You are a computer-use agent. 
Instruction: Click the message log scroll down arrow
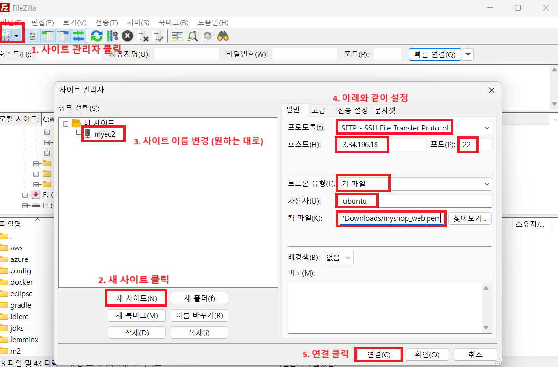tap(554, 104)
